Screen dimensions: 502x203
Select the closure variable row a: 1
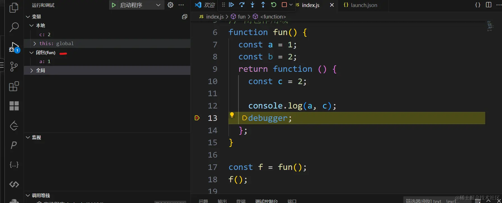click(x=107, y=61)
